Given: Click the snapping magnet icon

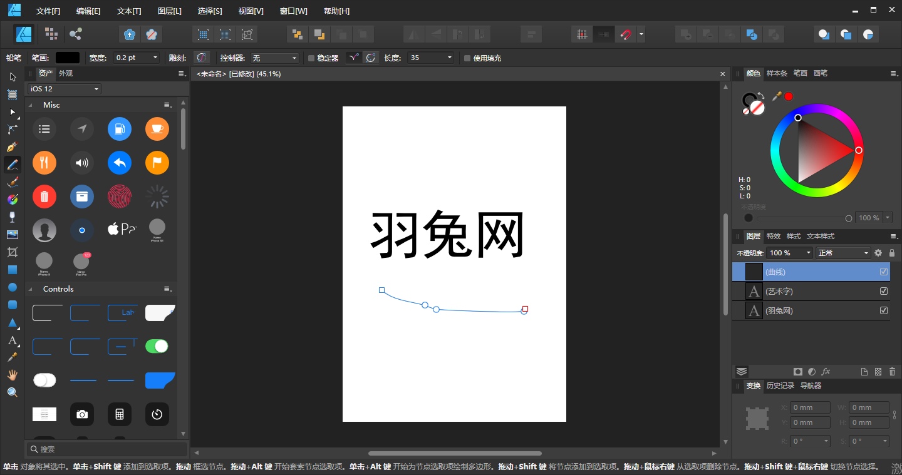Looking at the screenshot, I should [x=625, y=34].
